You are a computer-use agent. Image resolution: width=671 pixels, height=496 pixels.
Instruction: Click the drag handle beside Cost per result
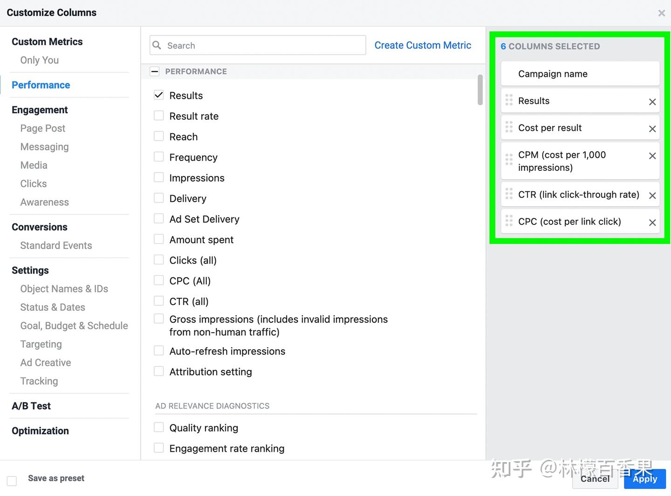click(509, 127)
